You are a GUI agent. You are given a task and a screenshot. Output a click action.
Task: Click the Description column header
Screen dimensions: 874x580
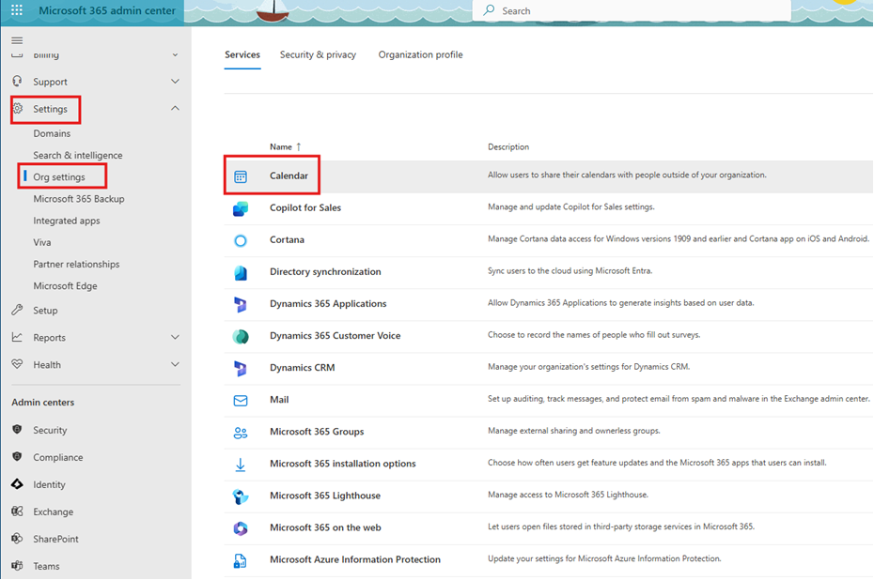pos(508,147)
